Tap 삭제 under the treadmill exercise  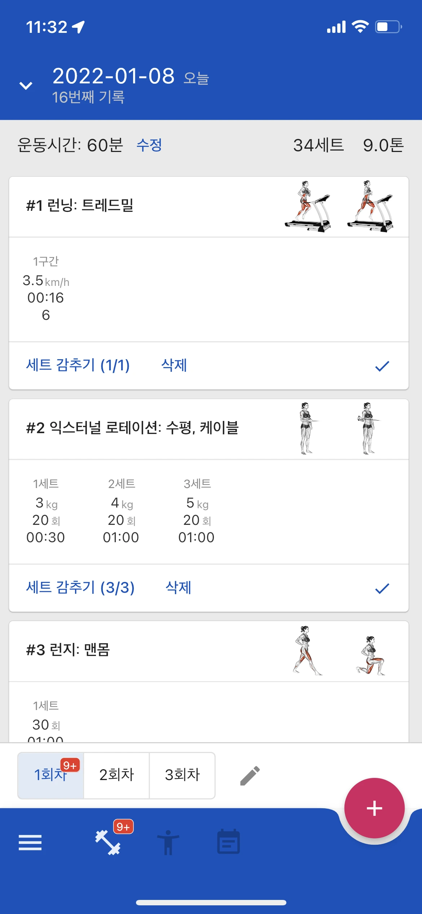coord(174,365)
